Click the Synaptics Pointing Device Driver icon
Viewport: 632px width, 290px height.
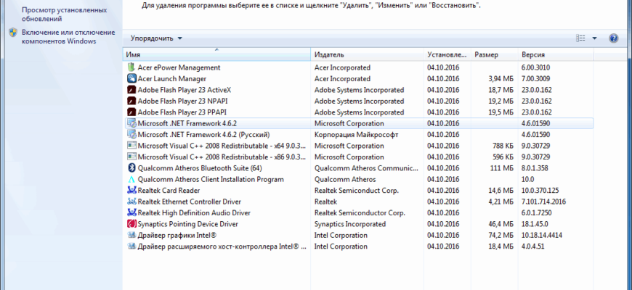pos(131,224)
